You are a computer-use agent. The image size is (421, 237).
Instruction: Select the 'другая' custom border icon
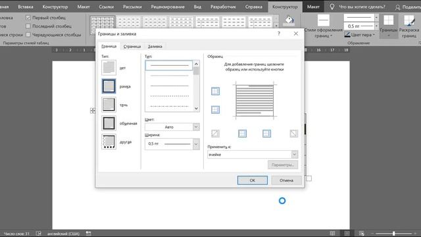click(x=109, y=142)
